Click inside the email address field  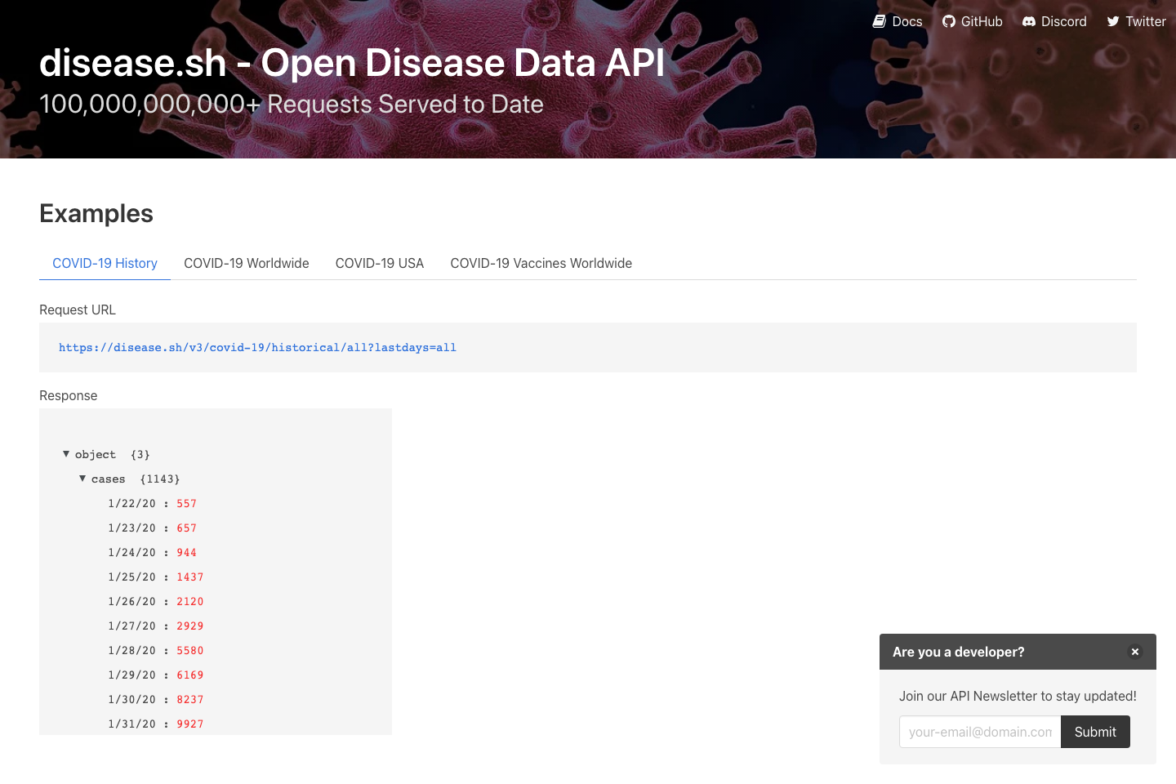[x=979, y=732]
